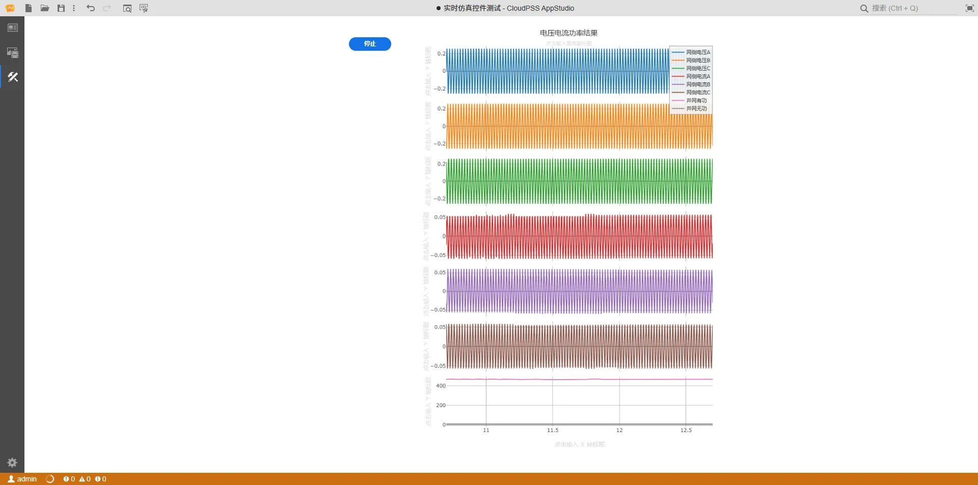Click the publish app icon
The image size is (978, 485).
(144, 8)
